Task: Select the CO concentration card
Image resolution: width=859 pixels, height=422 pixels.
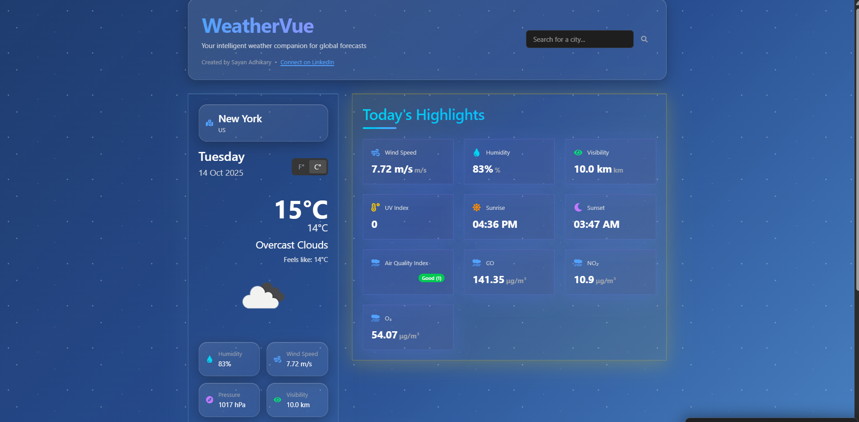Action: tap(509, 272)
